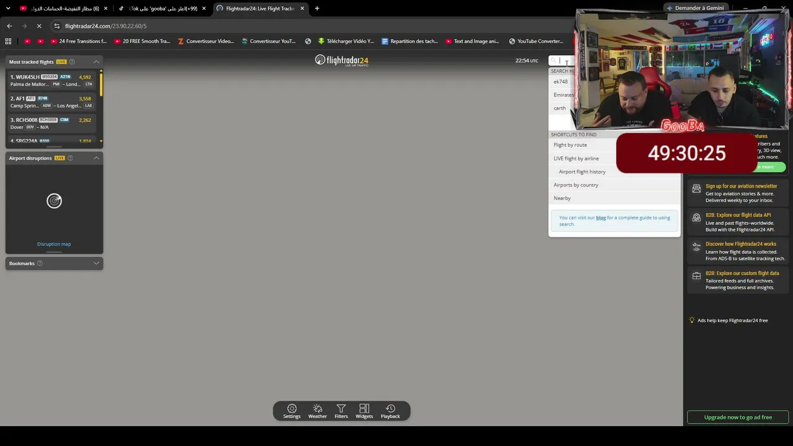Open the Convertisseur YouT... bookmark

[269, 42]
